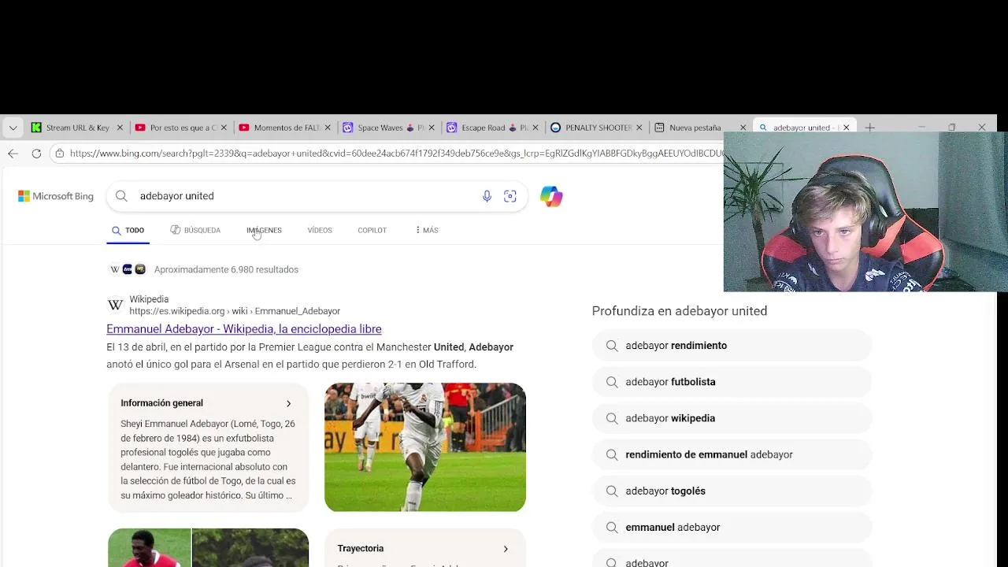The image size is (1008, 567).
Task: Click the browser back arrow
Action: click(x=13, y=154)
